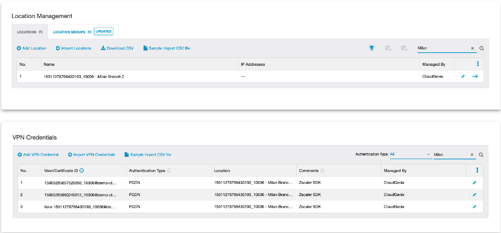Switch to the Location Groups tab

tap(72, 32)
